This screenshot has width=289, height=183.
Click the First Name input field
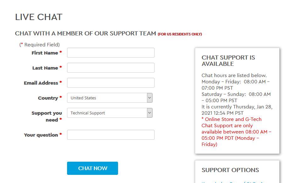point(110,53)
